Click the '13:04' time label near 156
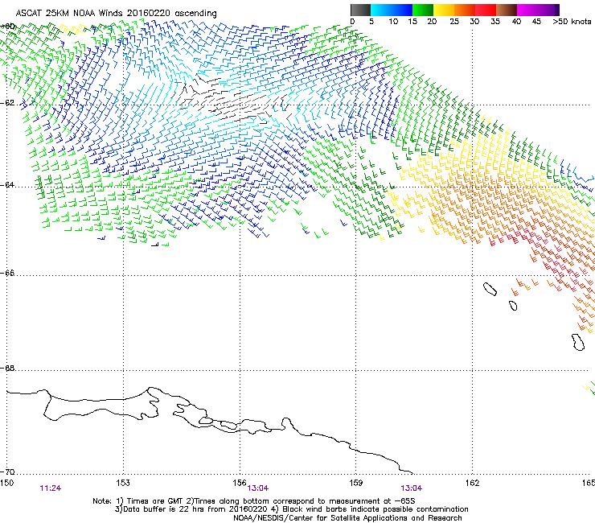The width and height of the screenshot is (595, 523). (258, 488)
